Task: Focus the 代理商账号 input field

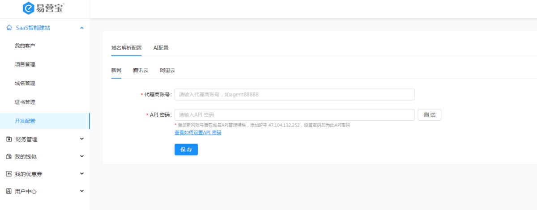Action: click(294, 95)
